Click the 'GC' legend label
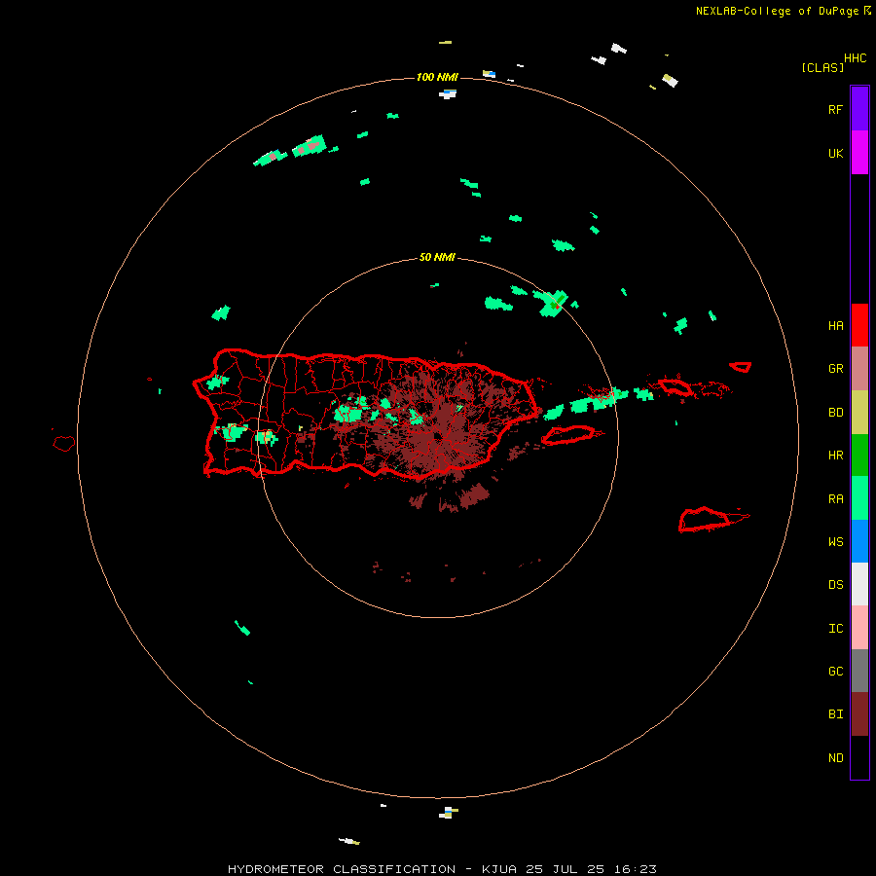This screenshot has width=876, height=876. click(835, 671)
